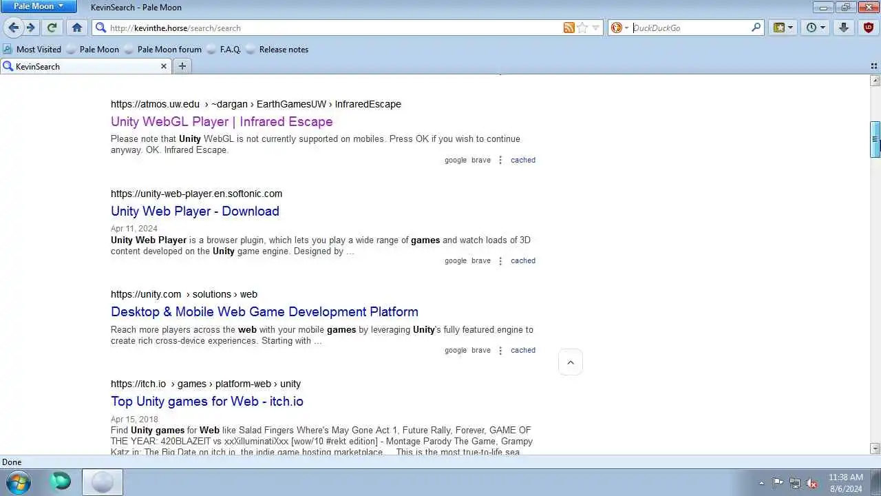Open cached copy of Softonic result

tap(523, 260)
